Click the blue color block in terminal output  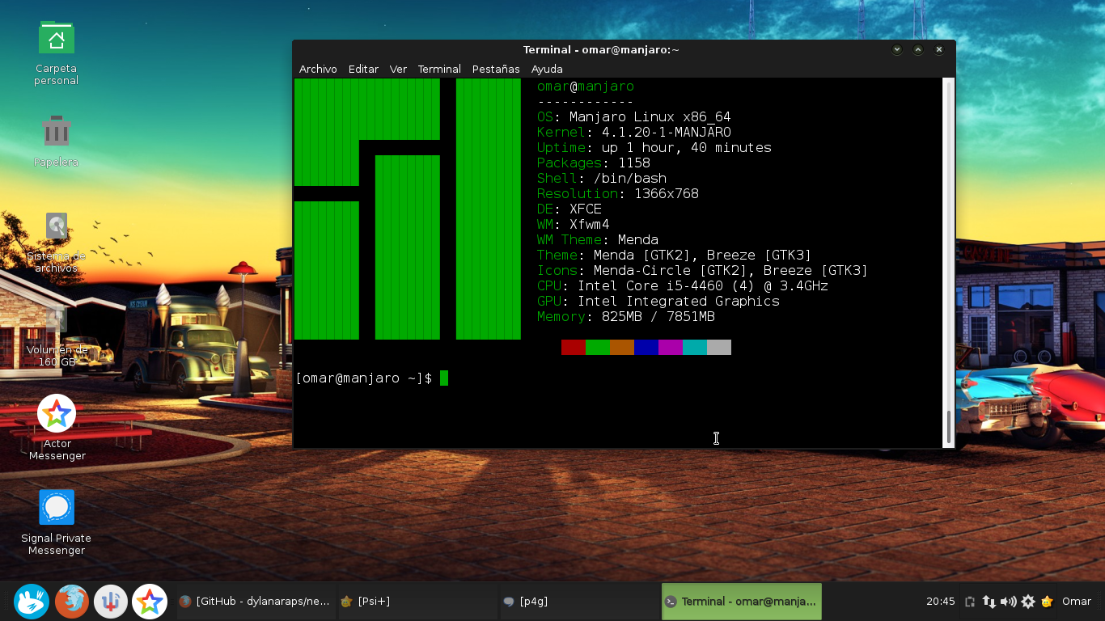point(646,347)
